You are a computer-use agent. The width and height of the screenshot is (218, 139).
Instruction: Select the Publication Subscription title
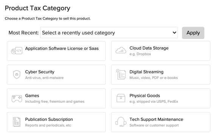49,119
